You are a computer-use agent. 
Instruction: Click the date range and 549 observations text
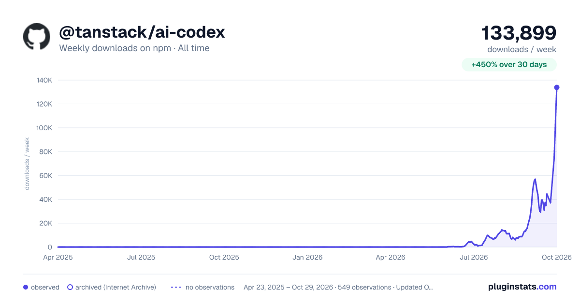[338, 287]
